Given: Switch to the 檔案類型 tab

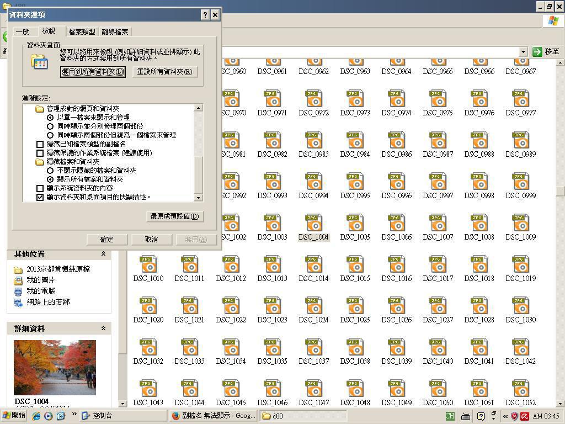Looking at the screenshot, I should click(82, 31).
